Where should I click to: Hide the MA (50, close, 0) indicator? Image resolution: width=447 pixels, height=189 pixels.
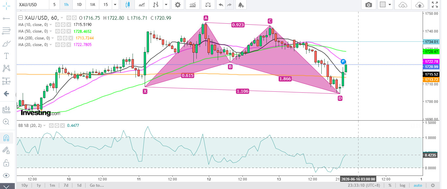pyautogui.click(x=57, y=31)
